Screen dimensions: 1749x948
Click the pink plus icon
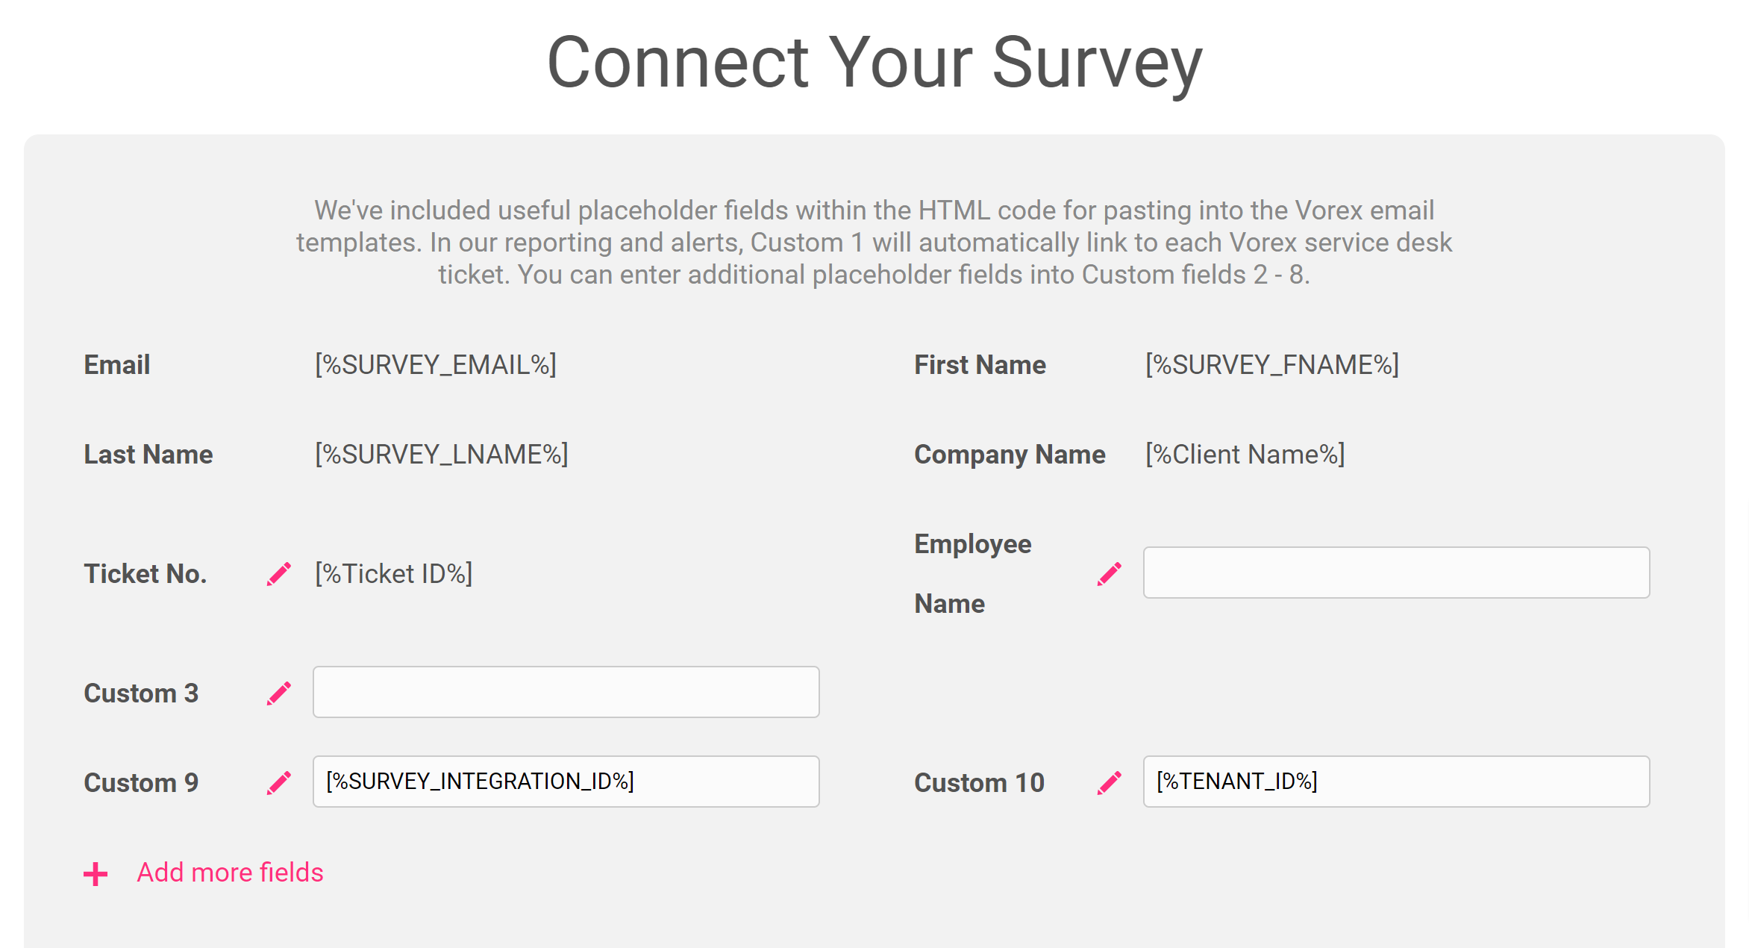96,873
